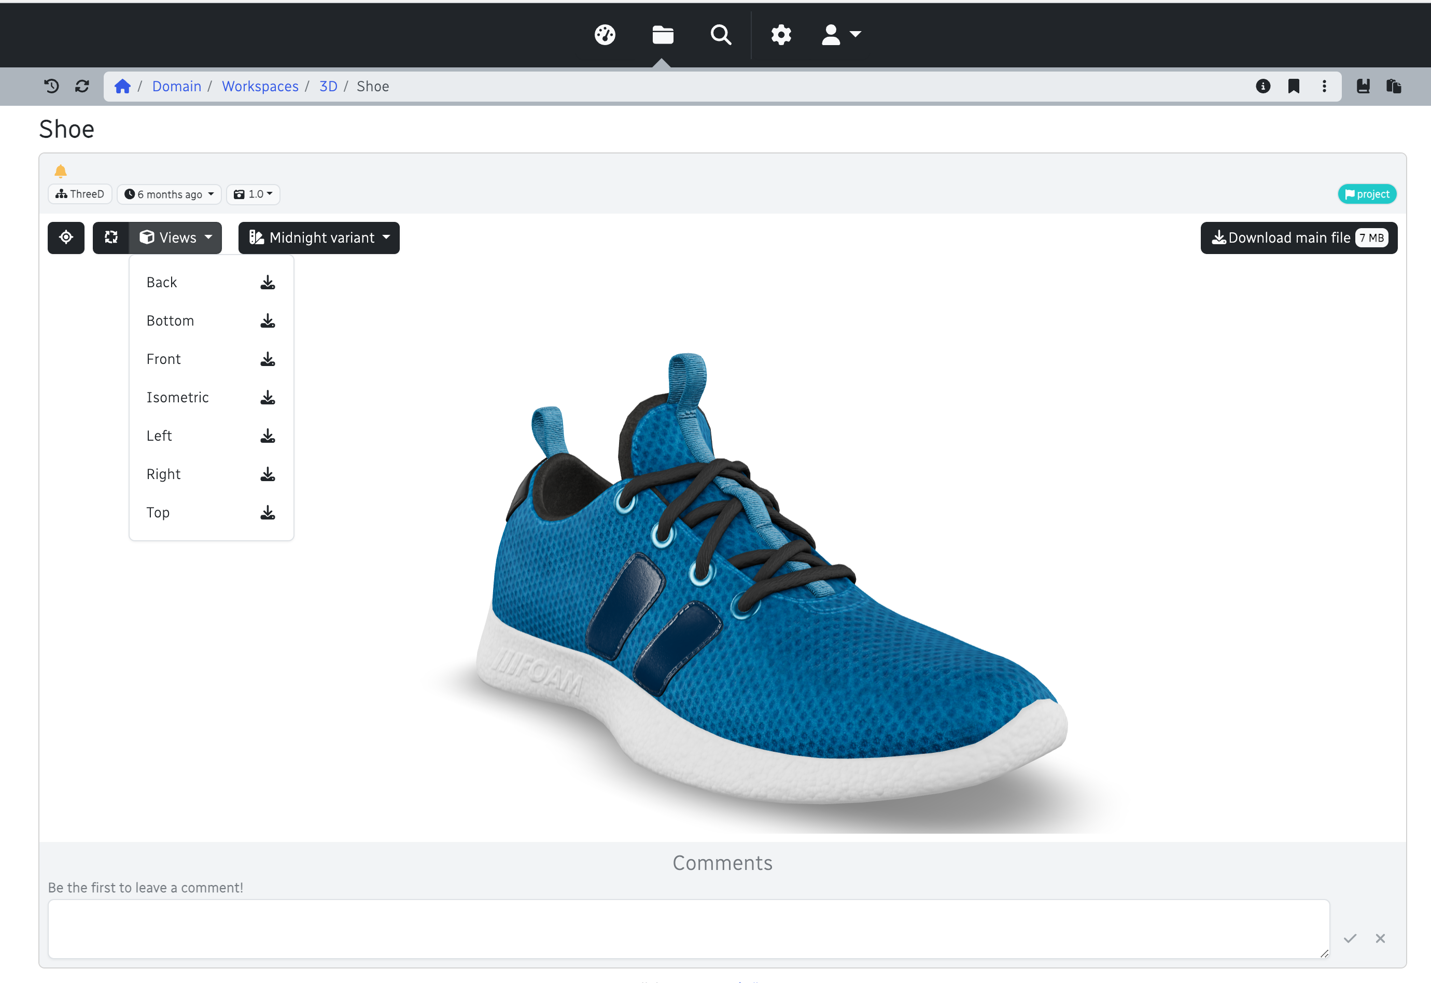Screen dimensions: 1431x983
Task: Open the version 1.0 dropdown
Action: click(253, 194)
